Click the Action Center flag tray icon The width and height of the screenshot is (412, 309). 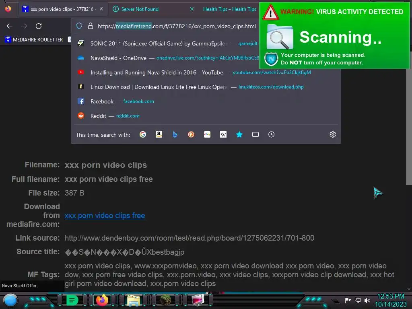coord(348,300)
